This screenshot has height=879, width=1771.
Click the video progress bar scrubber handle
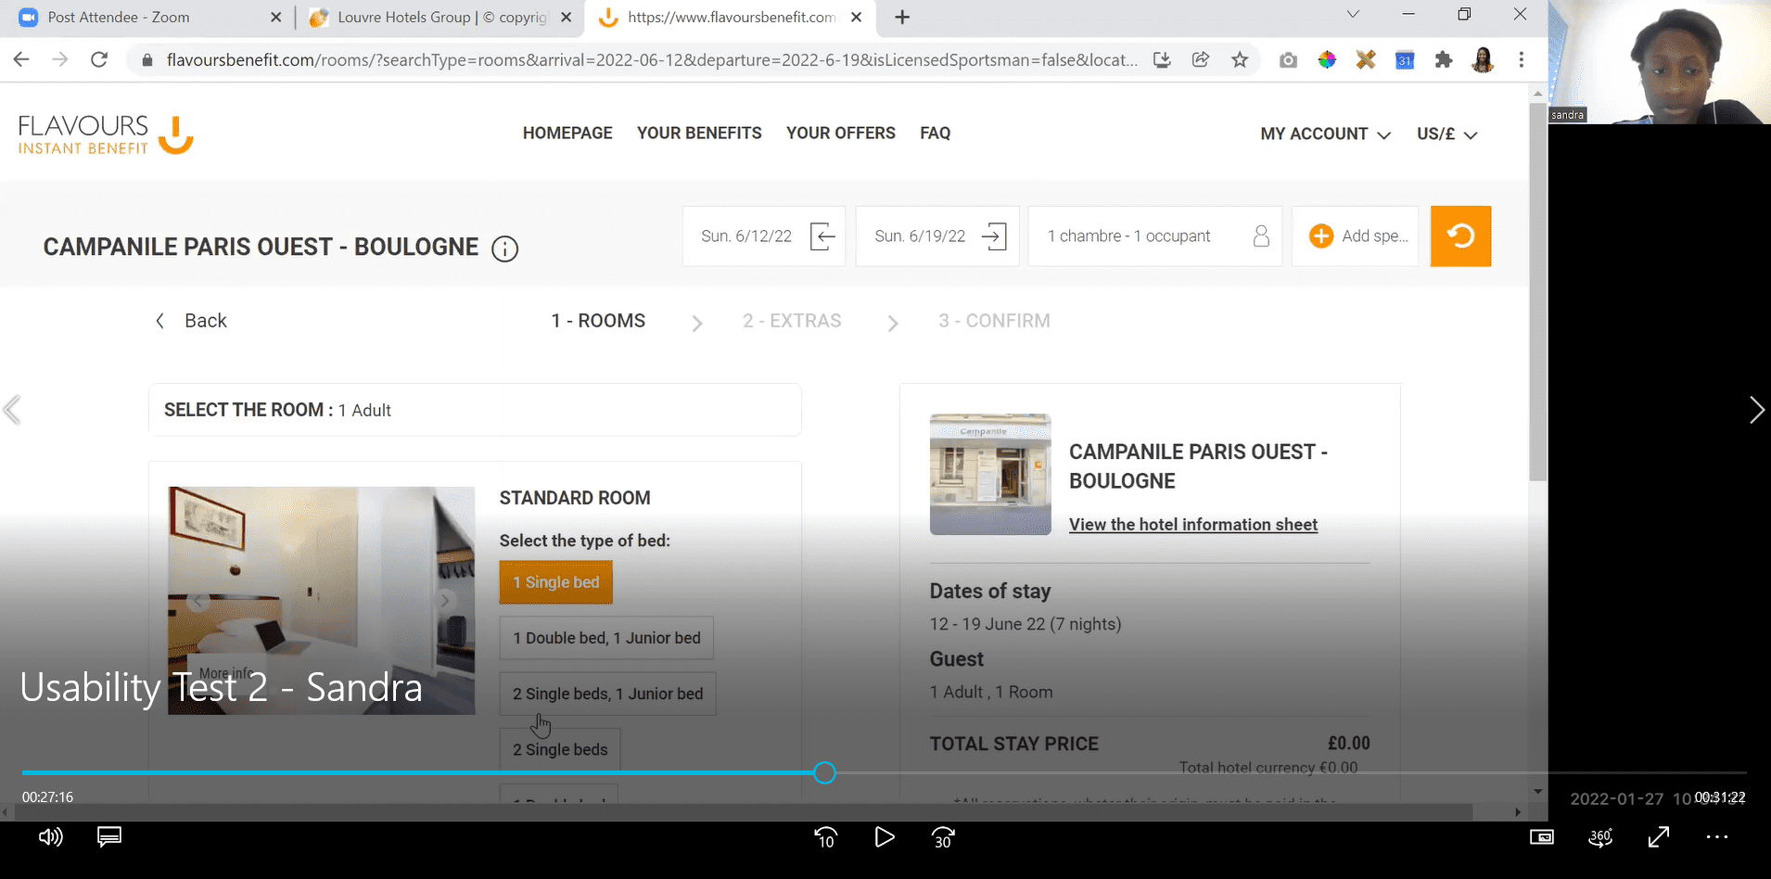824,772
